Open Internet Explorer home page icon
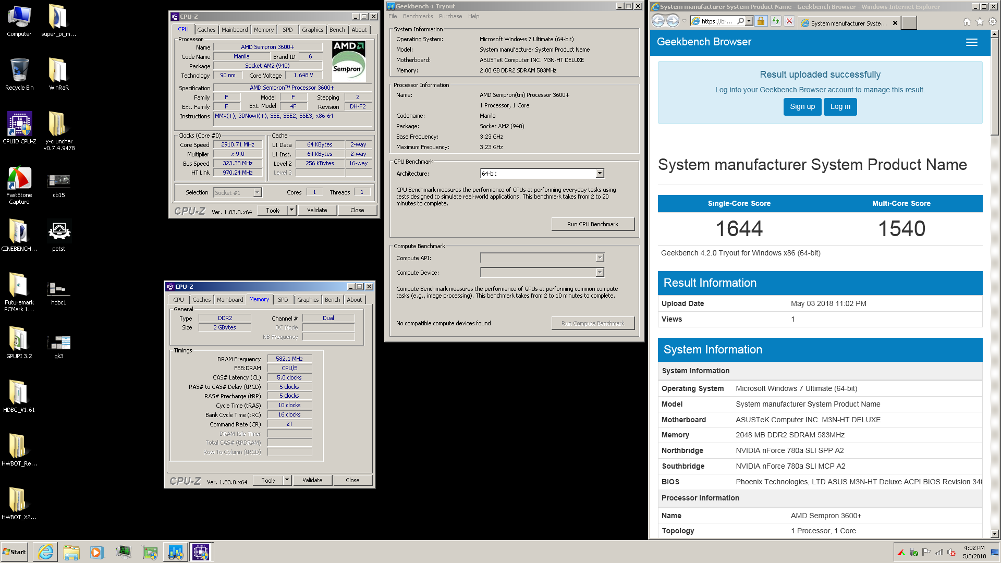The image size is (1001, 563). pyautogui.click(x=967, y=21)
